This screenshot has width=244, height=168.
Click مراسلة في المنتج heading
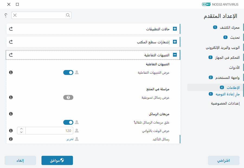click(x=158, y=89)
